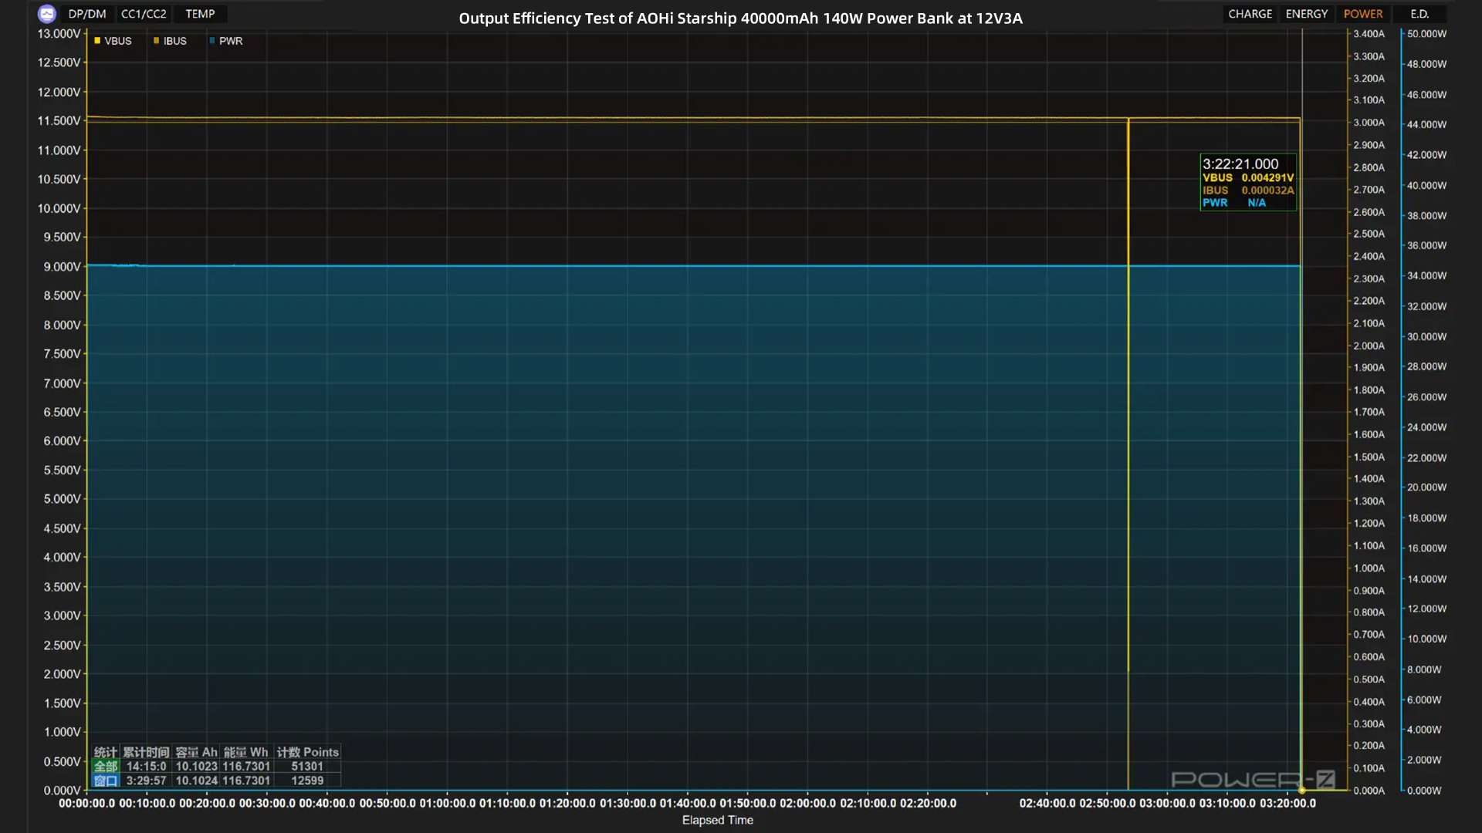Image resolution: width=1482 pixels, height=833 pixels.
Task: Switch to the CHARGE view
Action: tap(1250, 14)
